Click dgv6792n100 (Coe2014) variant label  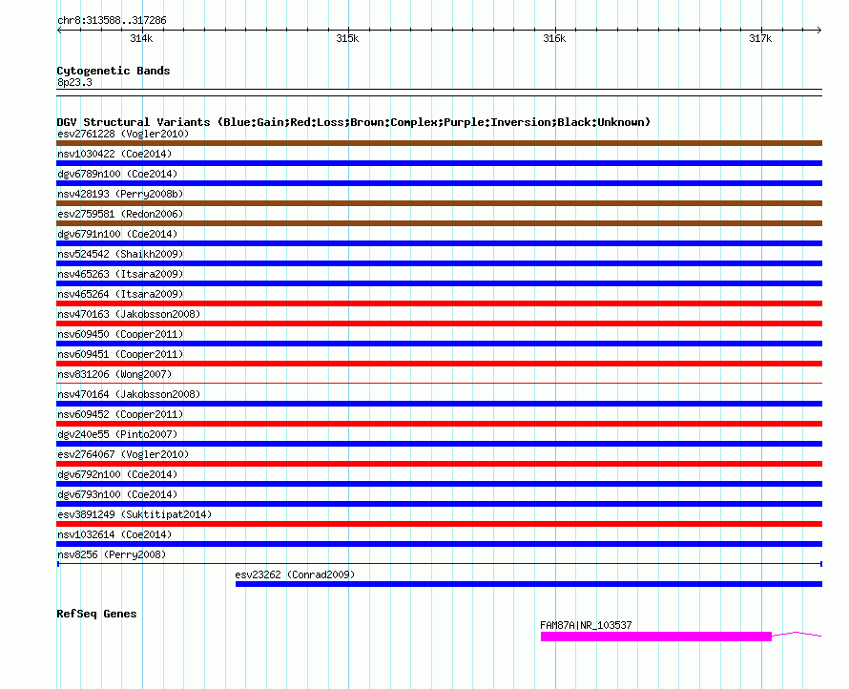pos(117,474)
